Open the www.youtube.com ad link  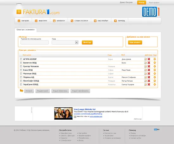pyautogui.click(x=96, y=116)
